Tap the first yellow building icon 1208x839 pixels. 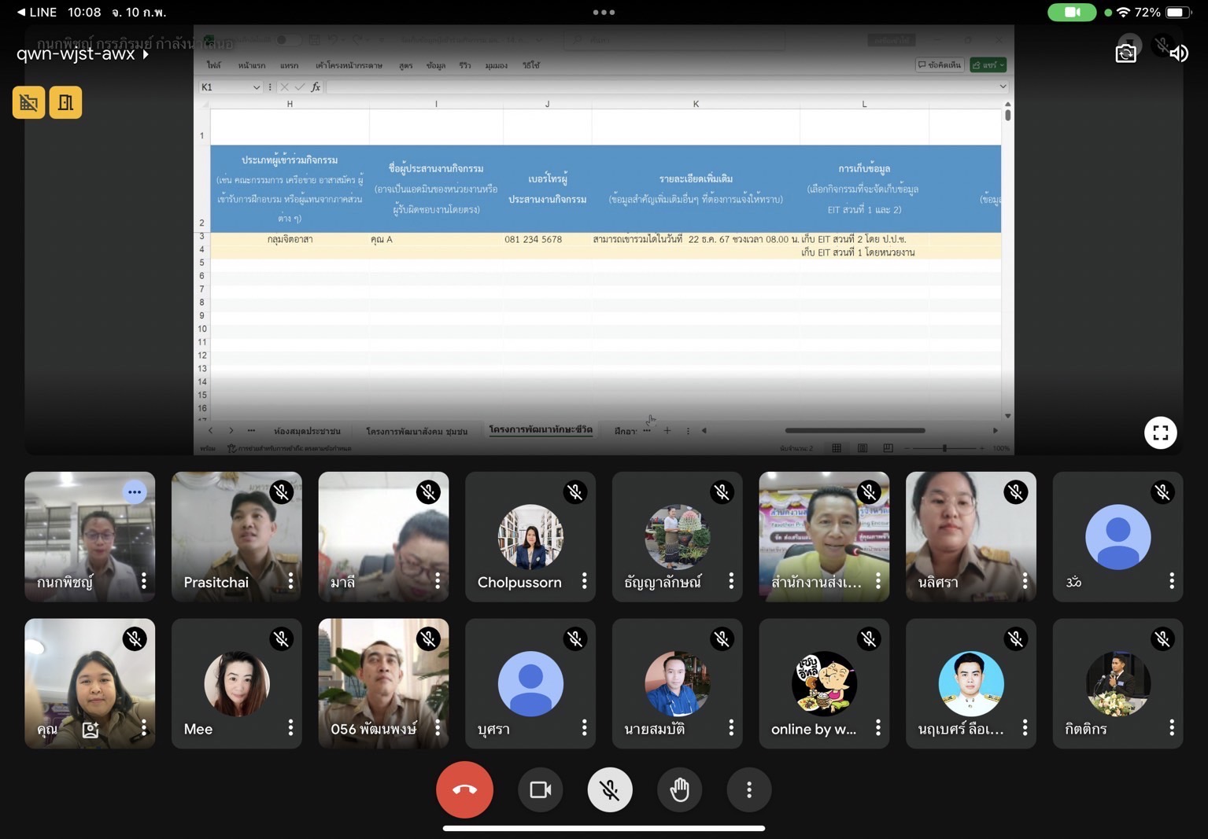click(28, 102)
